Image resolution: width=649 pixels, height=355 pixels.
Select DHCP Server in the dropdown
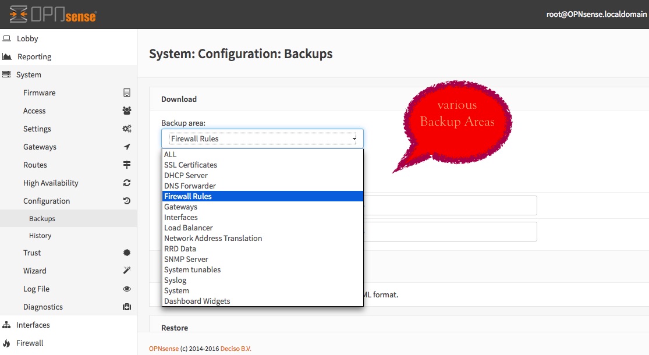(186, 175)
